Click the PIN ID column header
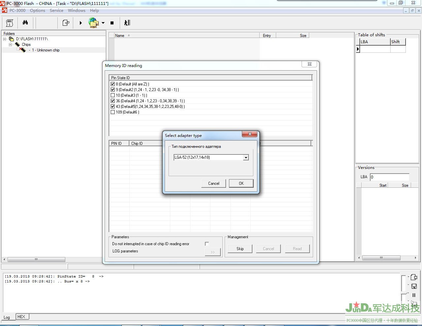This screenshot has width=422, height=326. point(119,144)
